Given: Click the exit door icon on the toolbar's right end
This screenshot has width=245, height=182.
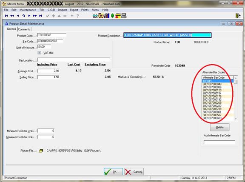Looking at the screenshot, I should tap(238, 16).
